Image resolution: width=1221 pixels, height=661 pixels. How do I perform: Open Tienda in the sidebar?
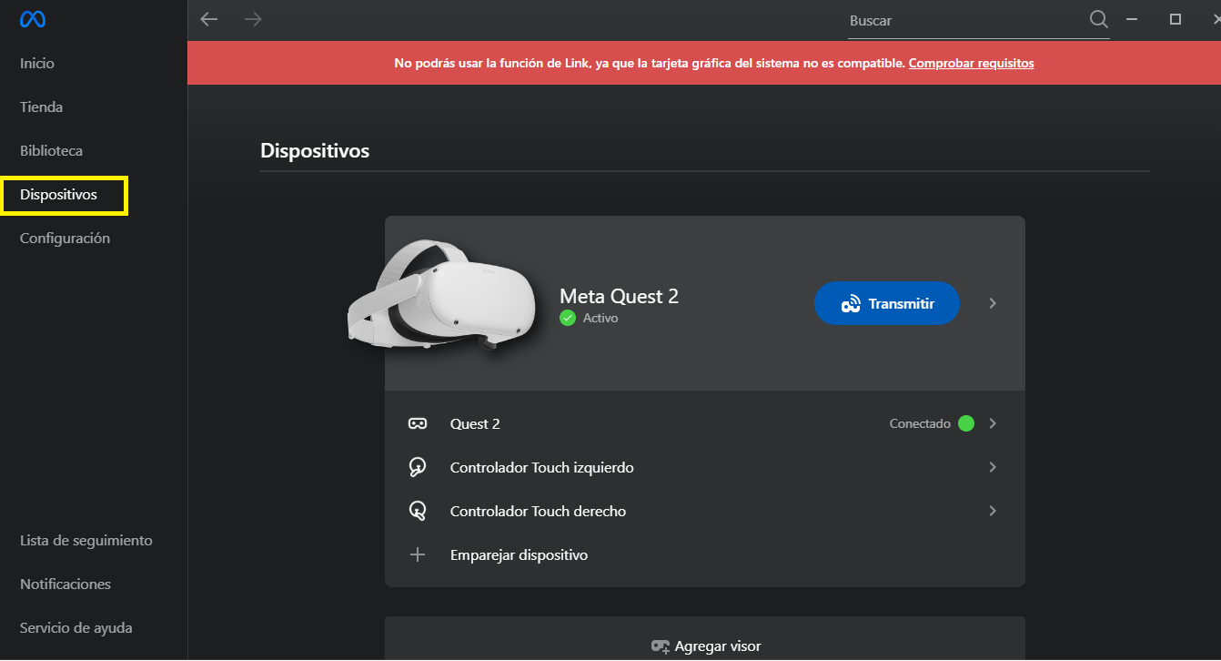point(42,107)
